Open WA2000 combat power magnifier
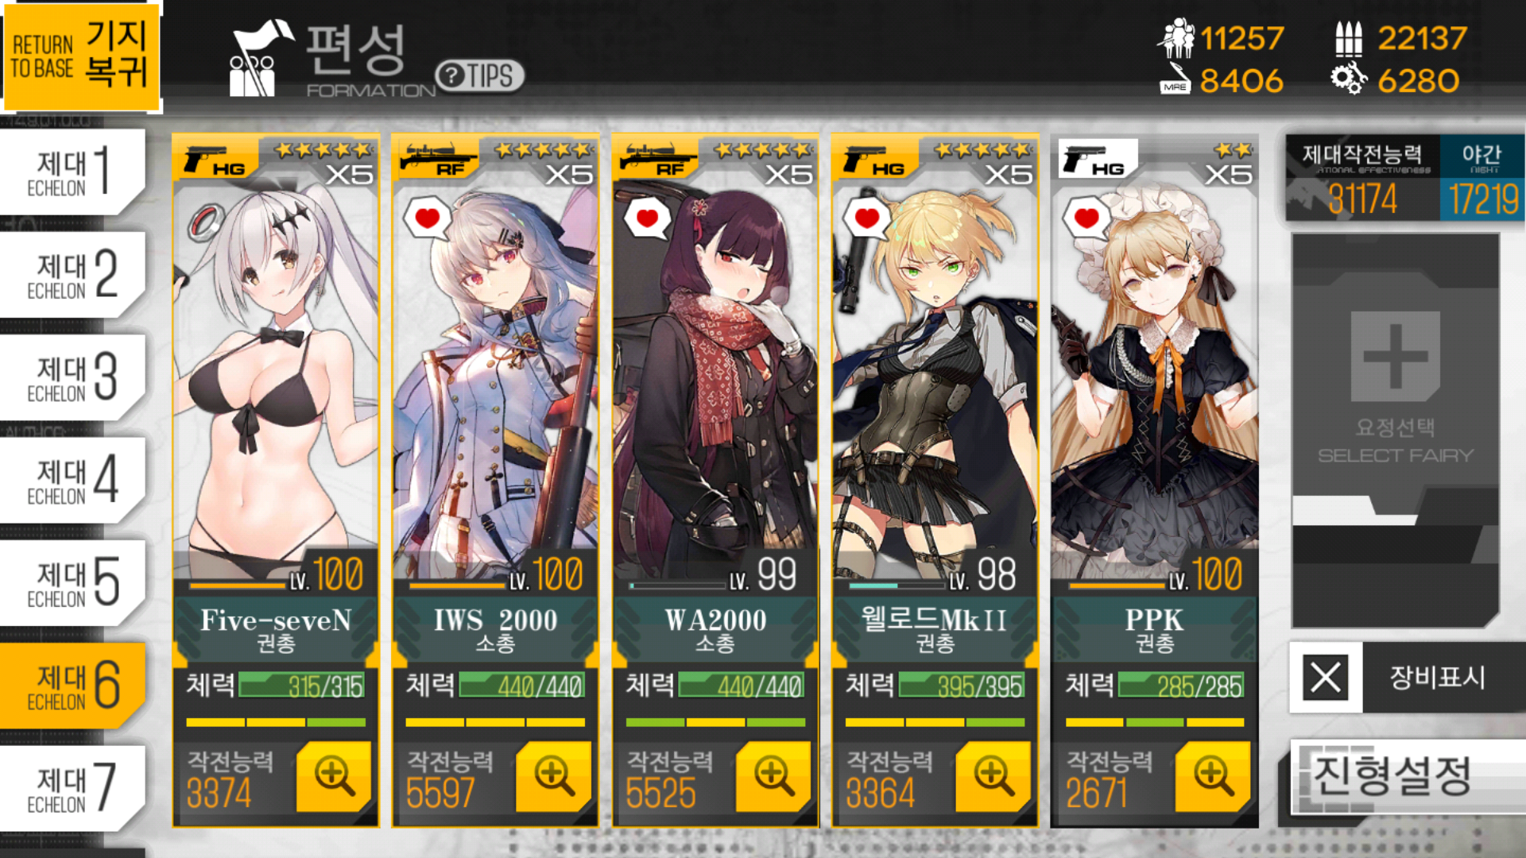The width and height of the screenshot is (1526, 858). pyautogui.click(x=773, y=776)
